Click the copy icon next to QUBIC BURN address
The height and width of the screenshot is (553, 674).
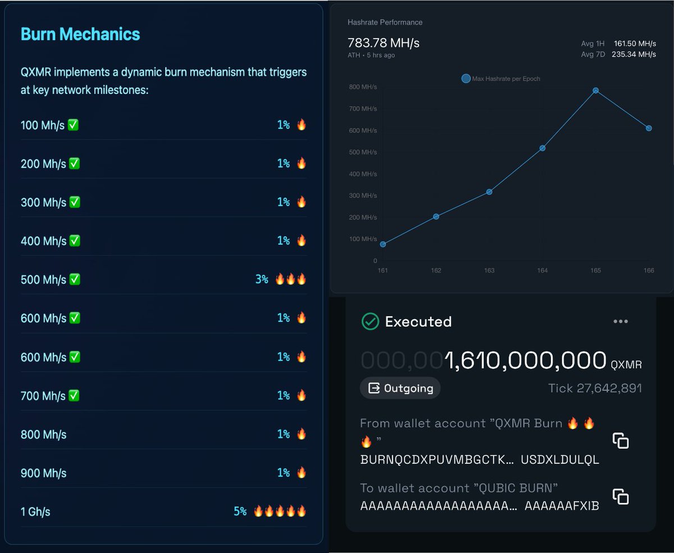pos(621,495)
